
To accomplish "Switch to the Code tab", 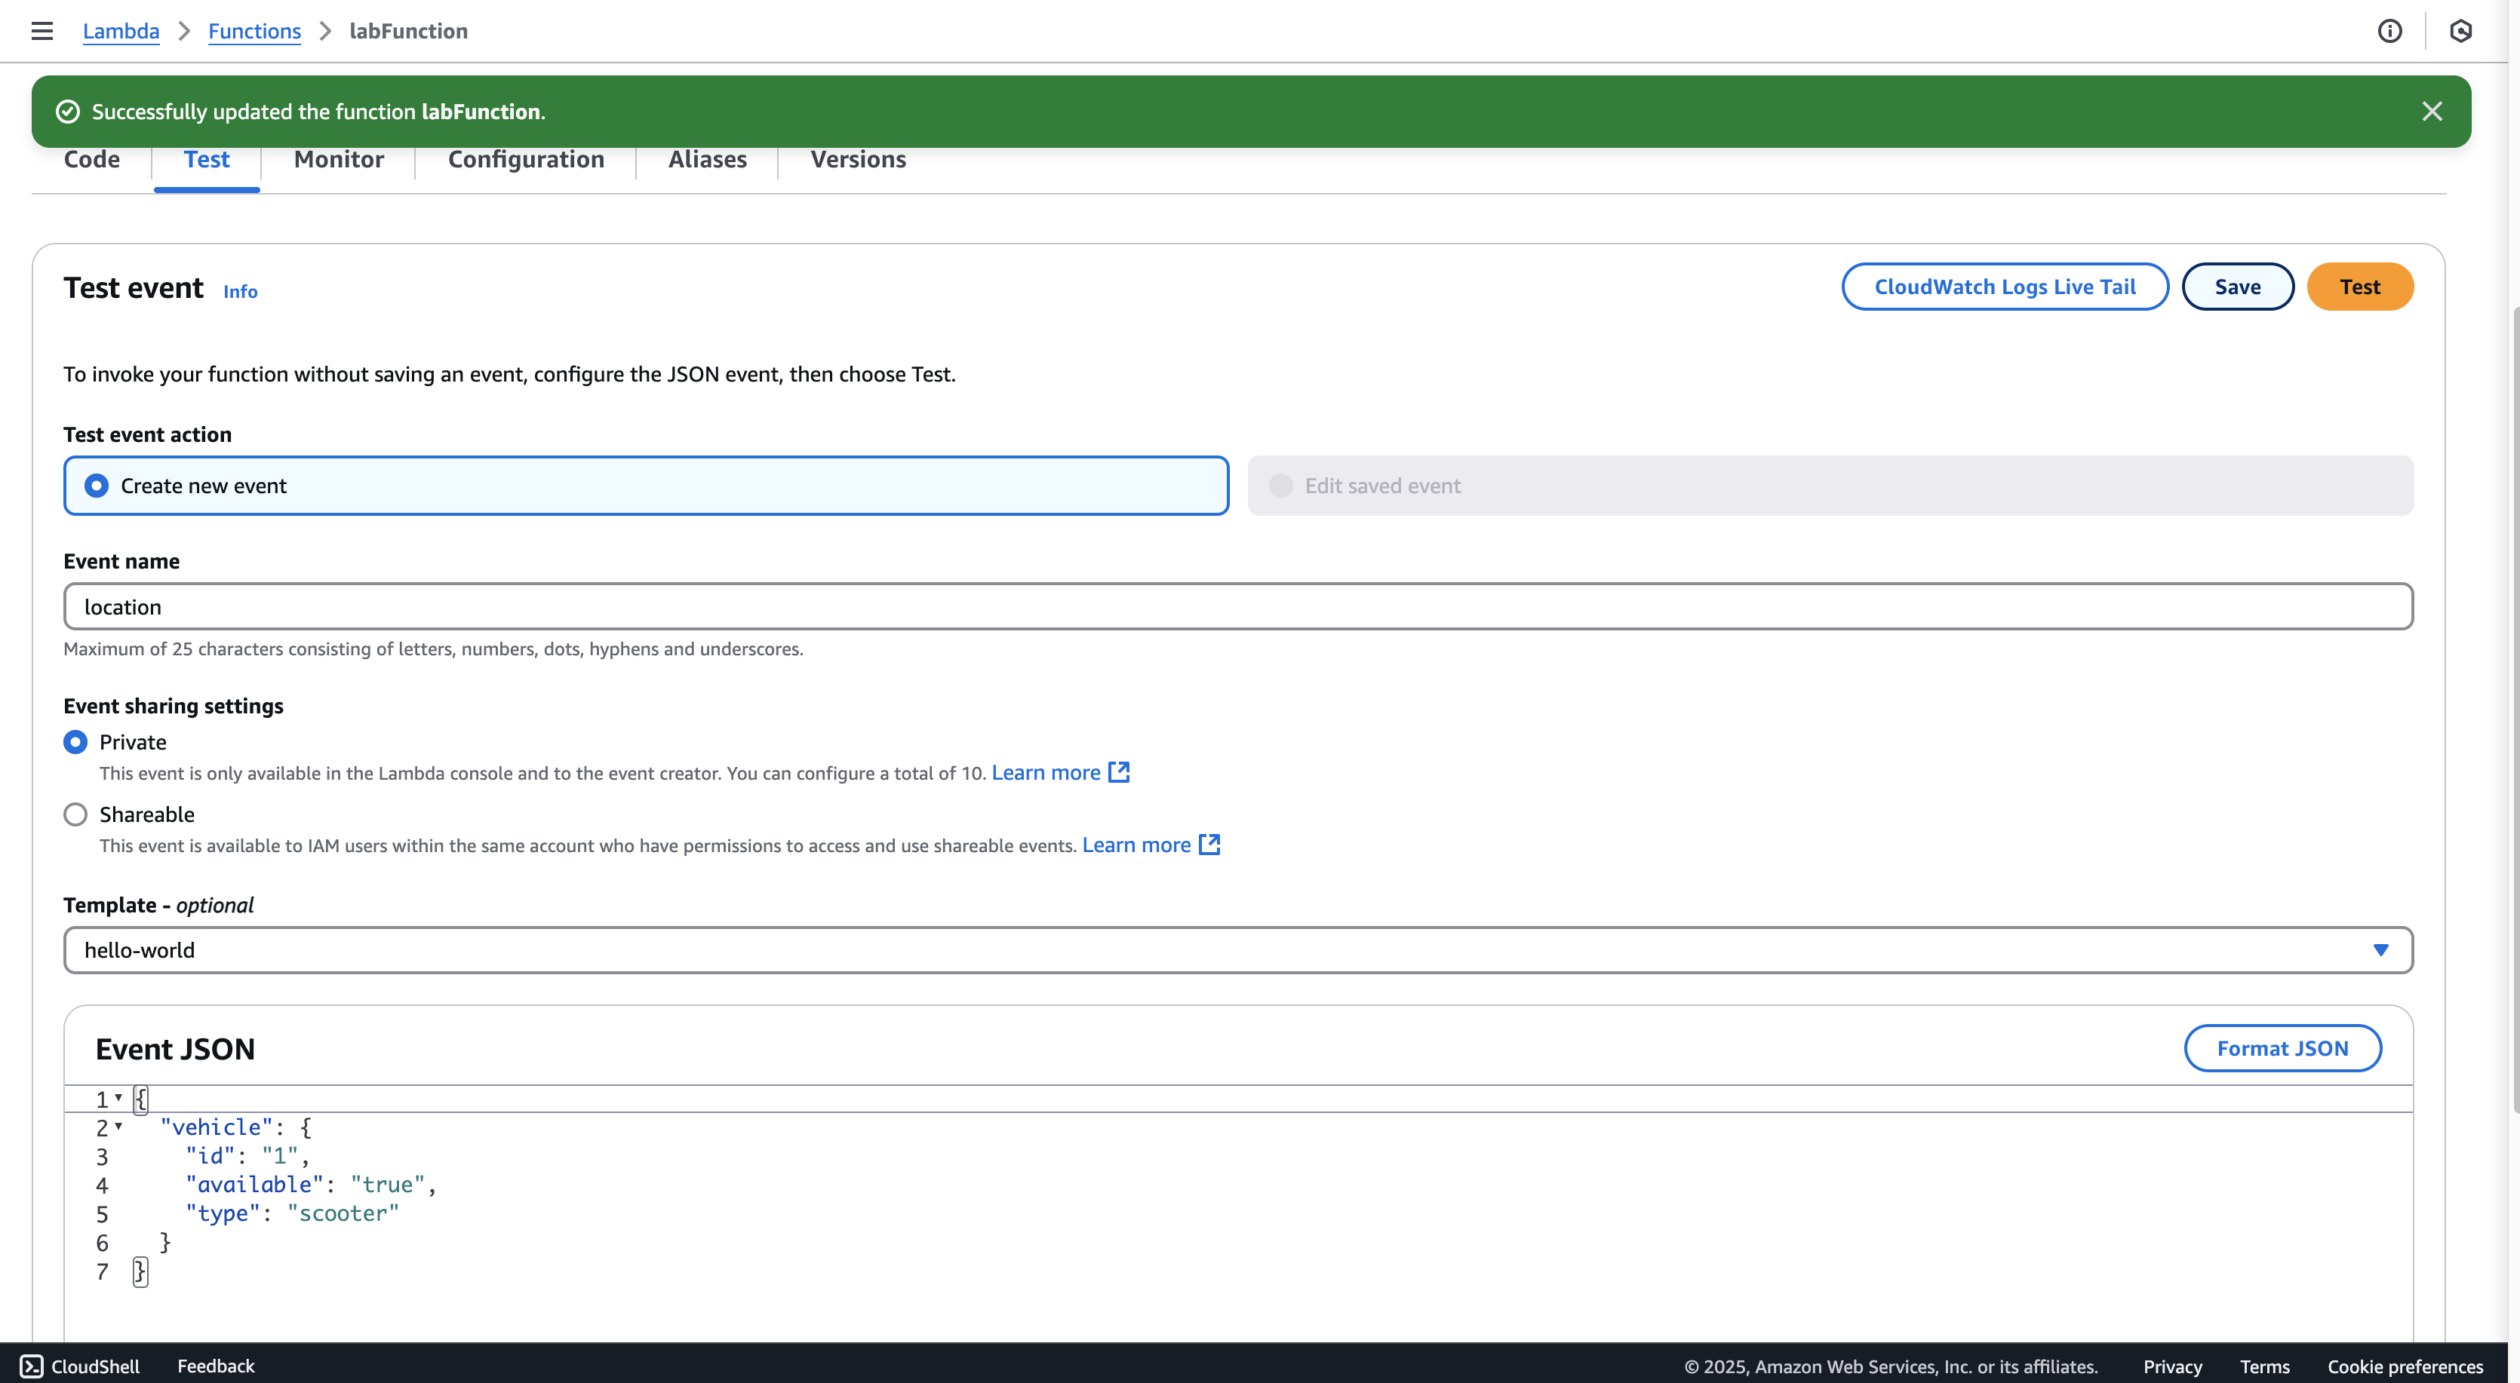I will coord(92,159).
